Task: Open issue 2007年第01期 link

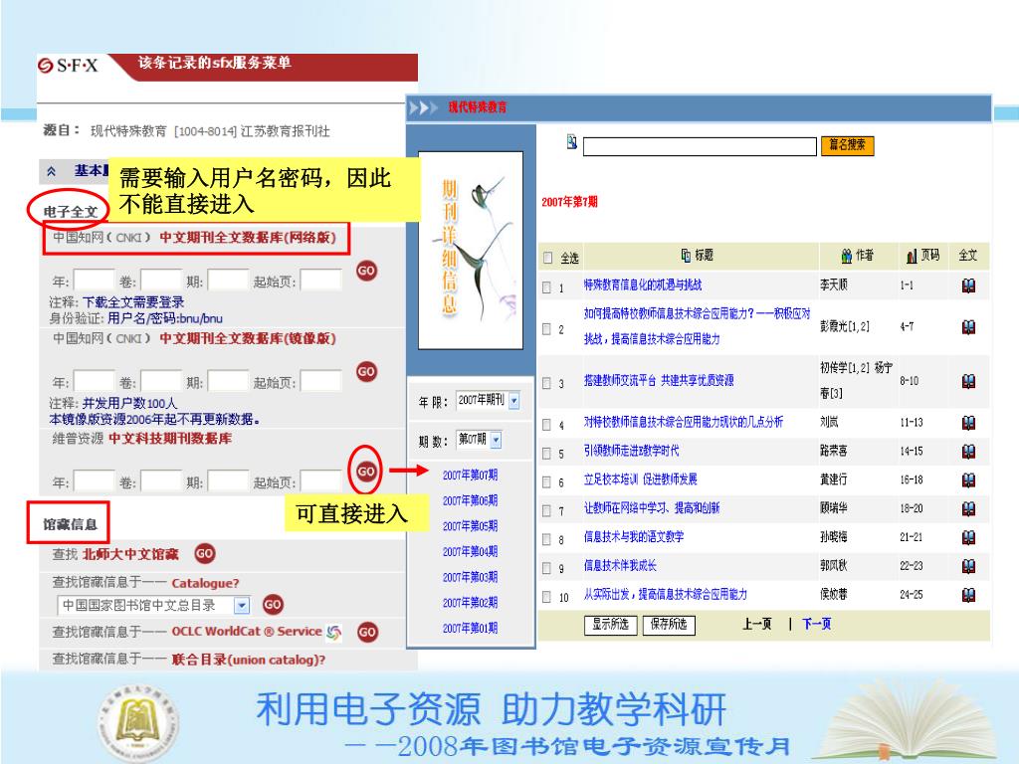Action: [470, 628]
